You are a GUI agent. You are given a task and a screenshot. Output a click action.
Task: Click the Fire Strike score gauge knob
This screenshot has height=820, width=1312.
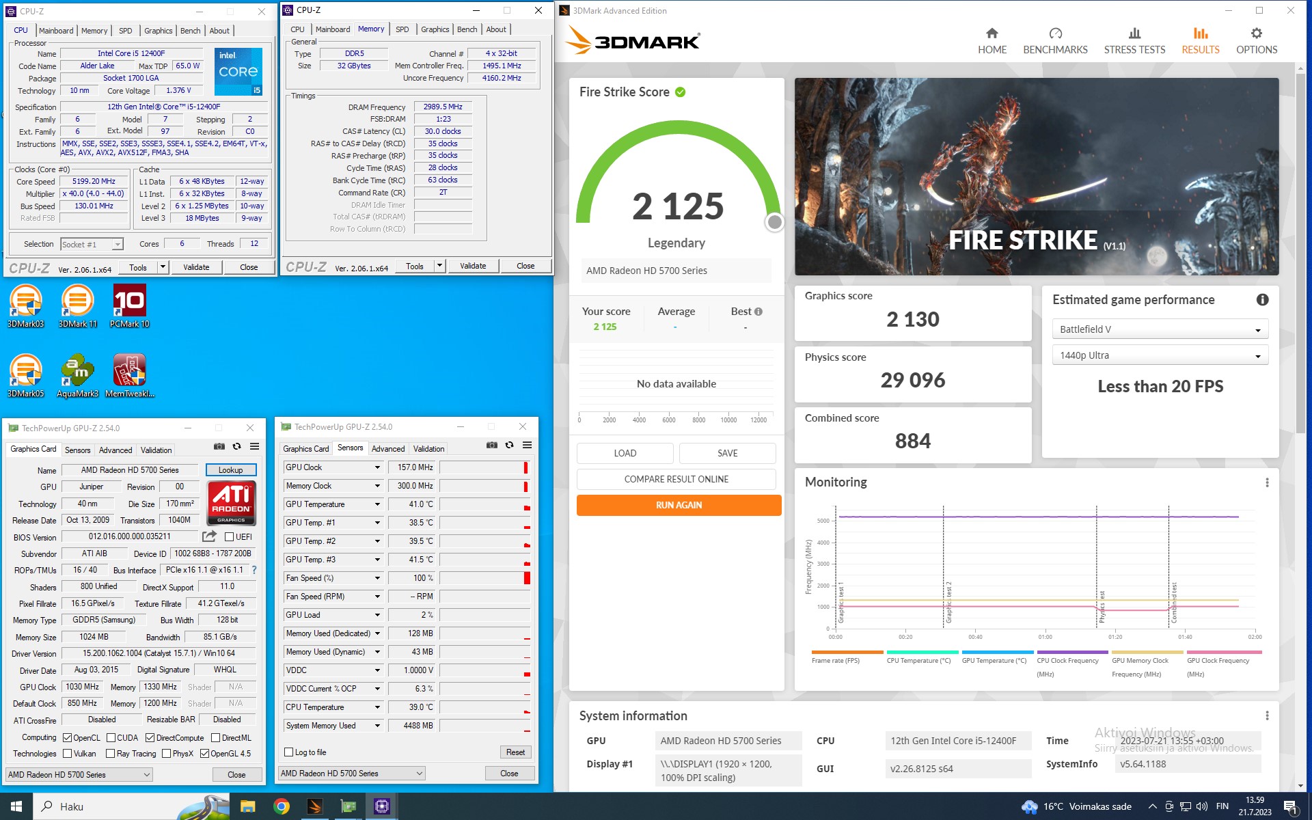pos(774,222)
